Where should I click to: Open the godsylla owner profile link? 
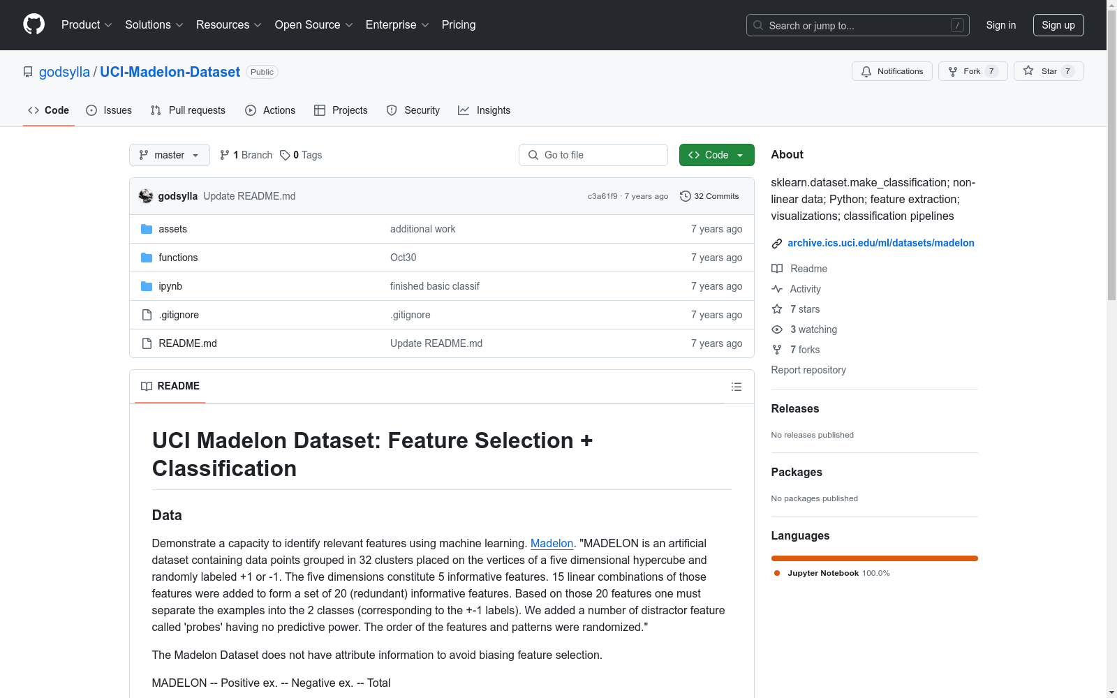[x=64, y=72]
